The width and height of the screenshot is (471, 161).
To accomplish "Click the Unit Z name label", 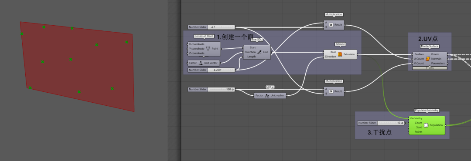I will tap(270, 87).
